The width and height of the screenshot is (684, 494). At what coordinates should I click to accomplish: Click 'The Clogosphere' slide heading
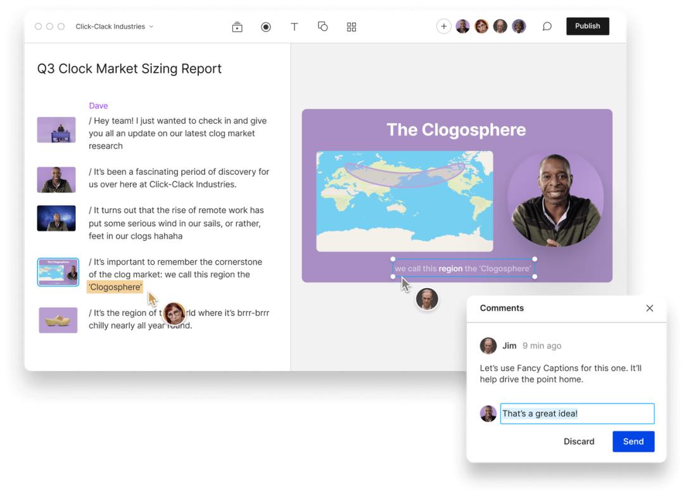click(x=456, y=130)
